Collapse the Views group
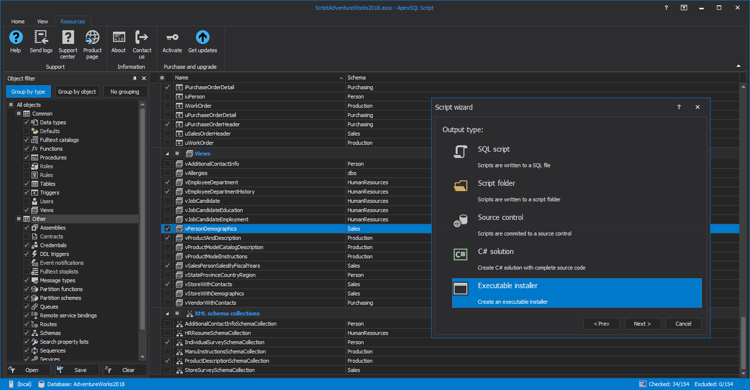750x390 pixels. [167, 154]
